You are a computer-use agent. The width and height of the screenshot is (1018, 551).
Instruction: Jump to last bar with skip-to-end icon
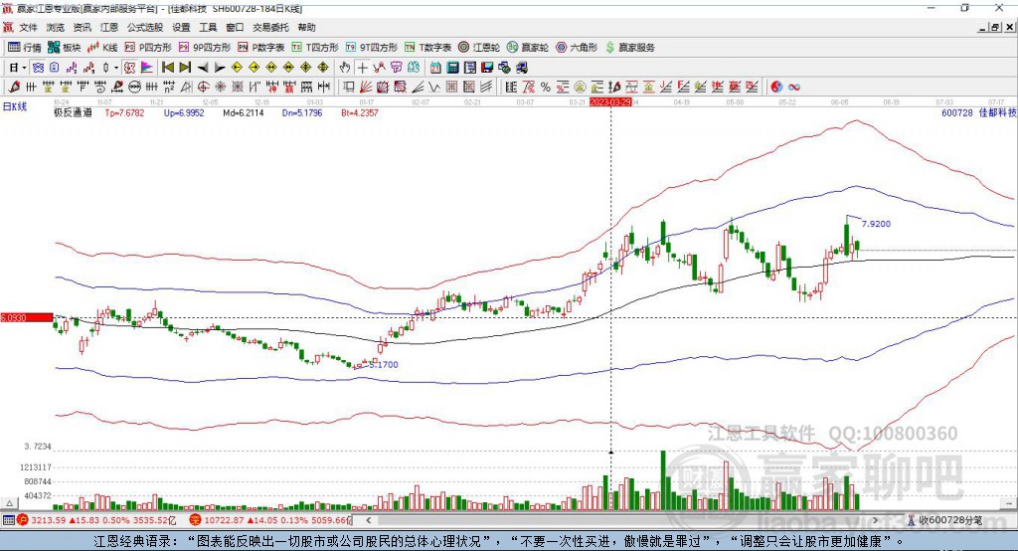point(185,68)
